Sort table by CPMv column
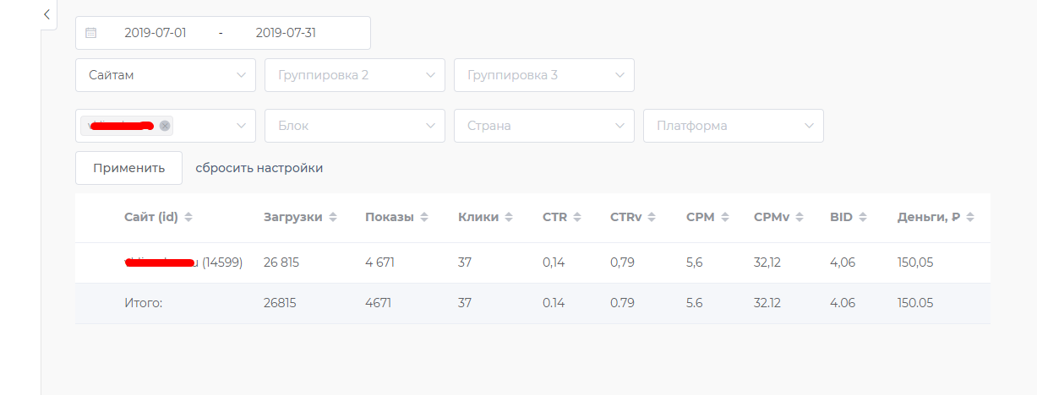The height and width of the screenshot is (395, 1037). [x=800, y=217]
